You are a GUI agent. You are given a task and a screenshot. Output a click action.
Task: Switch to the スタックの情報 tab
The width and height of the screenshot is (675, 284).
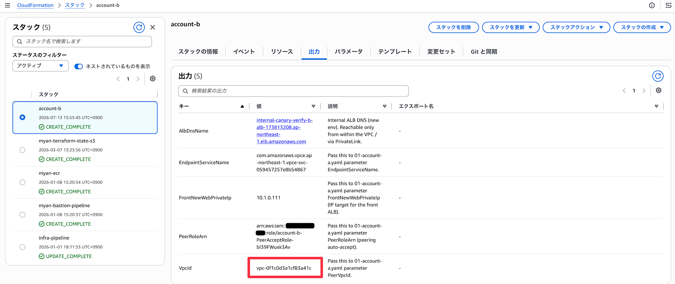pos(198,52)
